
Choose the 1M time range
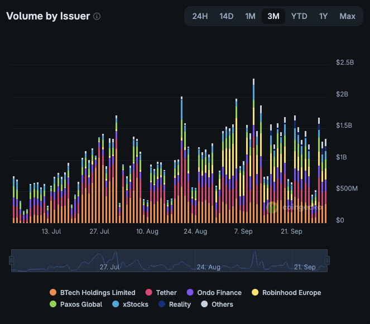(x=250, y=16)
